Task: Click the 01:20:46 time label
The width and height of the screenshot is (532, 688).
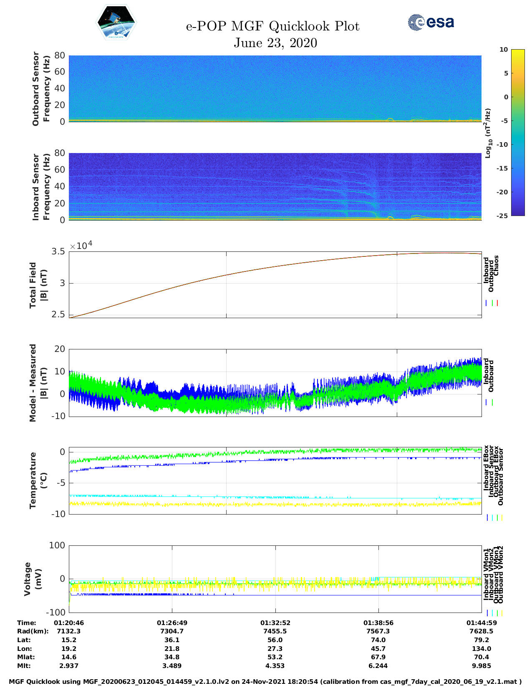Action: (x=69, y=623)
